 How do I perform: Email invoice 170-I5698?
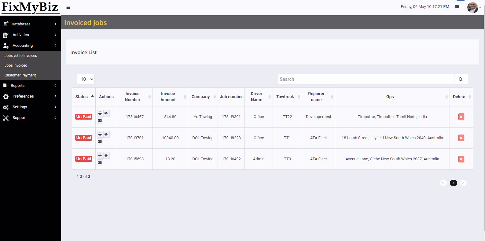pyautogui.click(x=100, y=163)
